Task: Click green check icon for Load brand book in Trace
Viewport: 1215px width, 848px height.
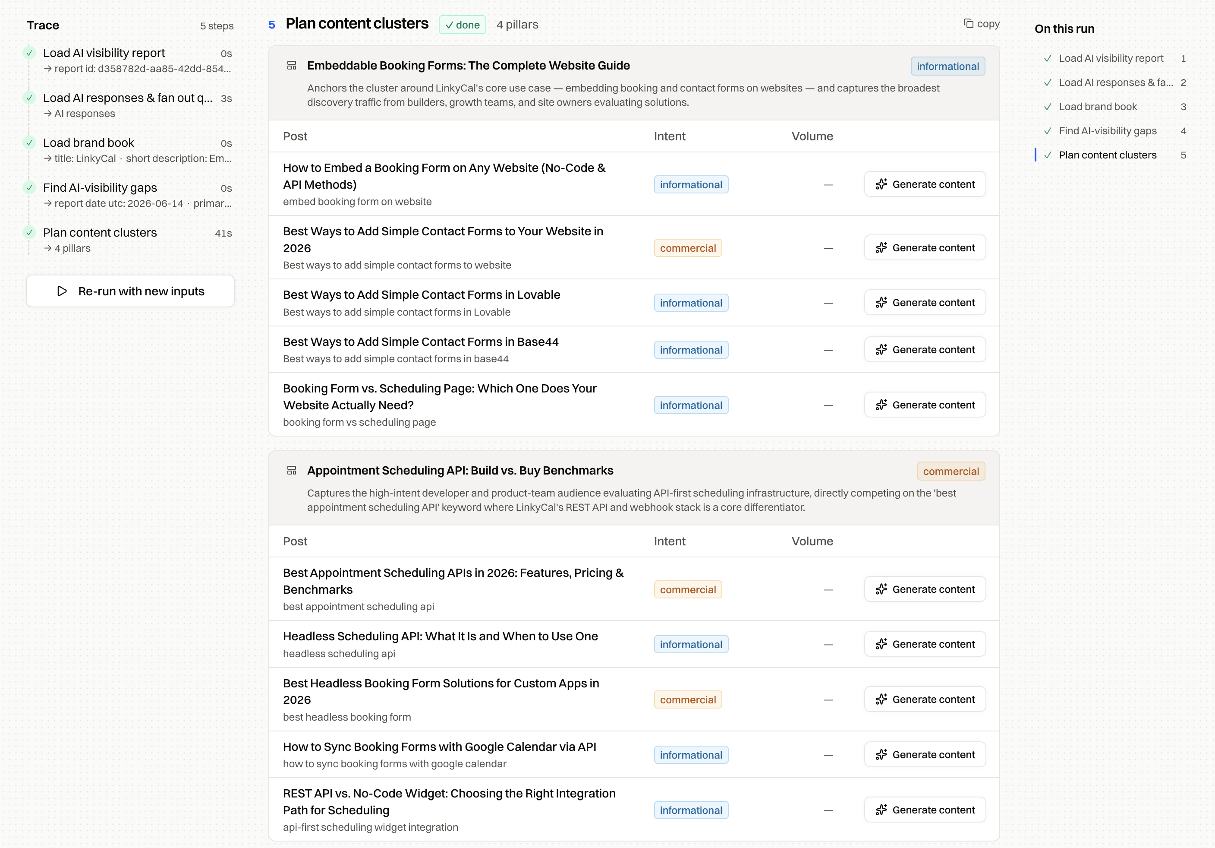Action: (30, 143)
